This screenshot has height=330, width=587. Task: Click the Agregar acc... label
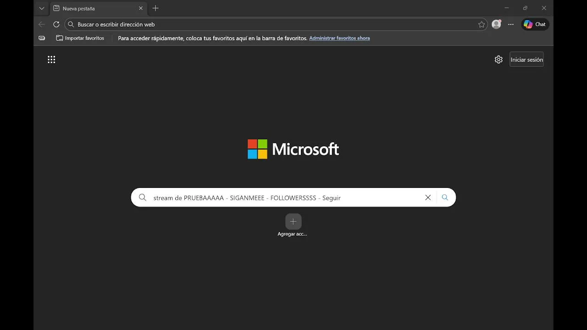tap(292, 234)
